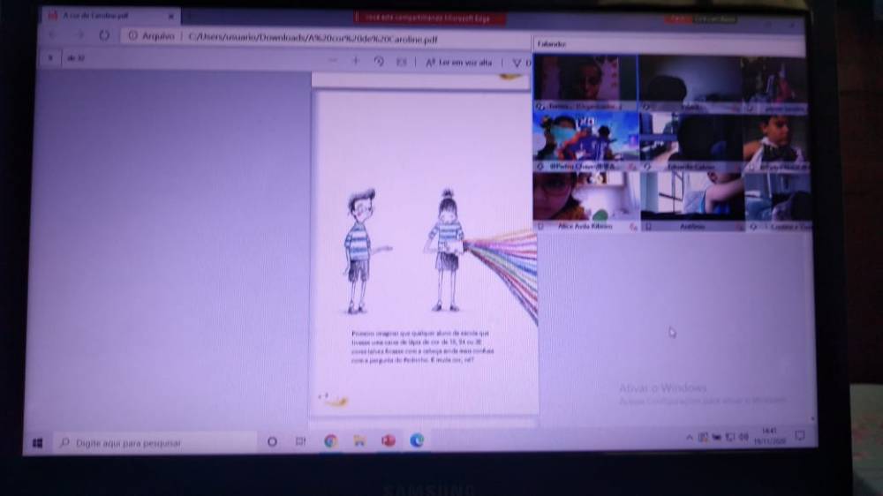
Task: Open File Explorer from the taskbar
Action: click(359, 441)
